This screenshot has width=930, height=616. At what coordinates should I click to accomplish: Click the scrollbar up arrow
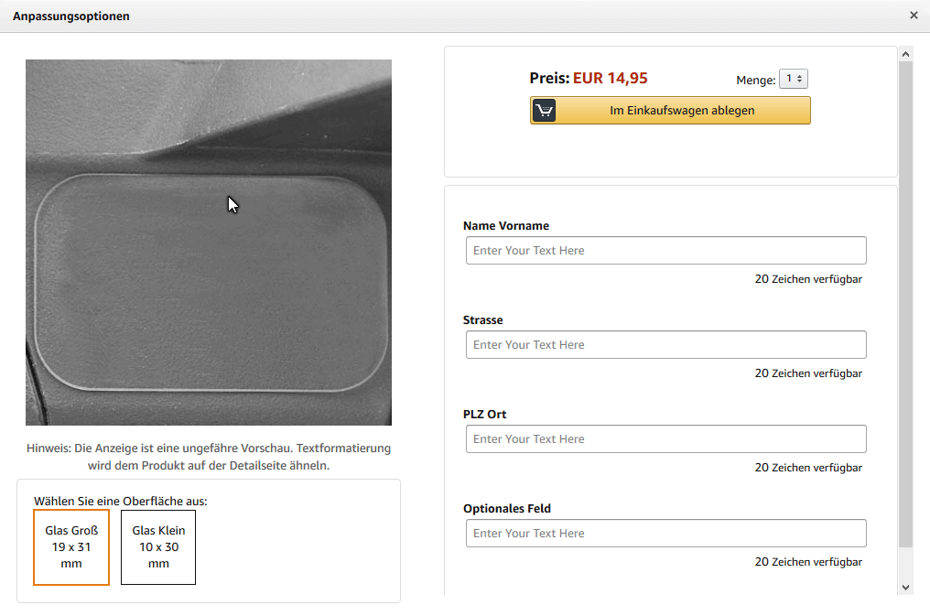click(906, 55)
